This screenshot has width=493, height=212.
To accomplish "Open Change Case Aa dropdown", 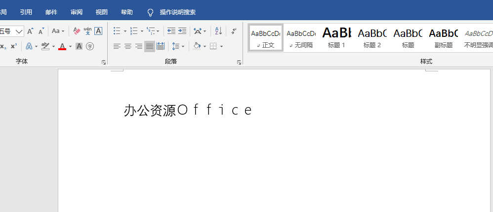I will click(58, 31).
